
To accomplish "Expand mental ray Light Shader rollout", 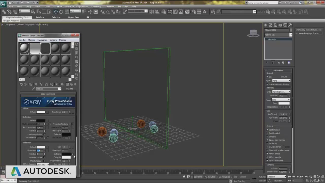I will (x=309, y=33).
